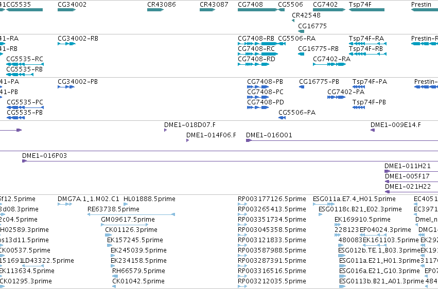Click EST EK169910.5prime
438x289 pixels.
(338, 225)
